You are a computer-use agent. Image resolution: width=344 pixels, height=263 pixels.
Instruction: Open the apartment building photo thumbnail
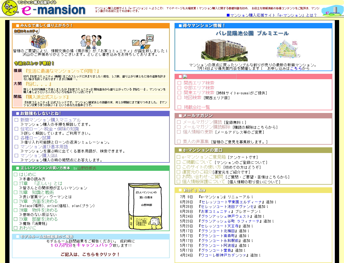pyautogui.click(x=224, y=50)
